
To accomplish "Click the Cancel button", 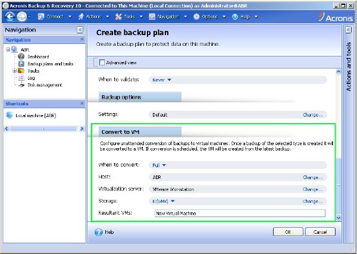I will 320,232.
